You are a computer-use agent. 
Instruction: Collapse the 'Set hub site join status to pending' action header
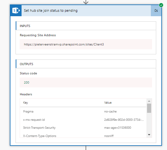click(x=86, y=10)
